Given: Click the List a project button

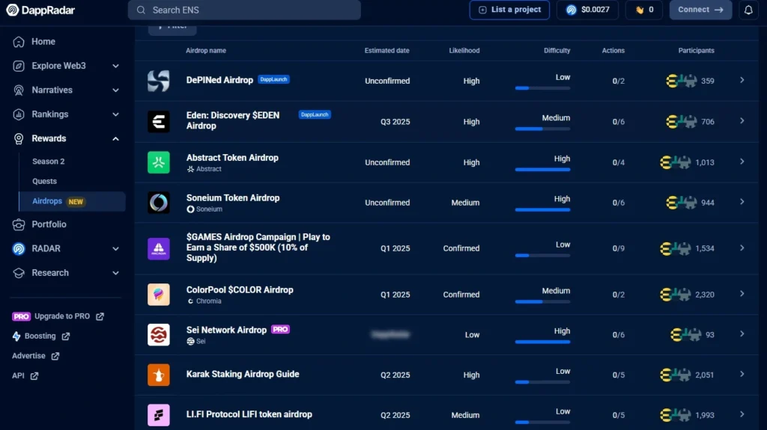Looking at the screenshot, I should coord(509,10).
